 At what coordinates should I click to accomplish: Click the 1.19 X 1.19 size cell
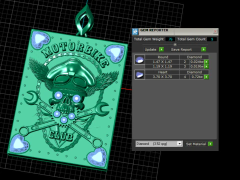[162, 66]
